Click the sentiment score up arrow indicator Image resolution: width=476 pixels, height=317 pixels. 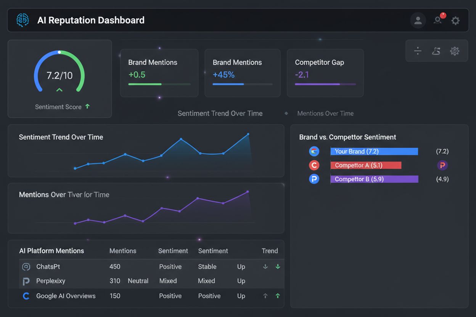pyautogui.click(x=87, y=107)
